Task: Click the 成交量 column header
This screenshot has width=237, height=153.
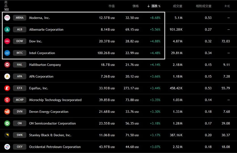Action: pyautogui.click(x=177, y=6)
